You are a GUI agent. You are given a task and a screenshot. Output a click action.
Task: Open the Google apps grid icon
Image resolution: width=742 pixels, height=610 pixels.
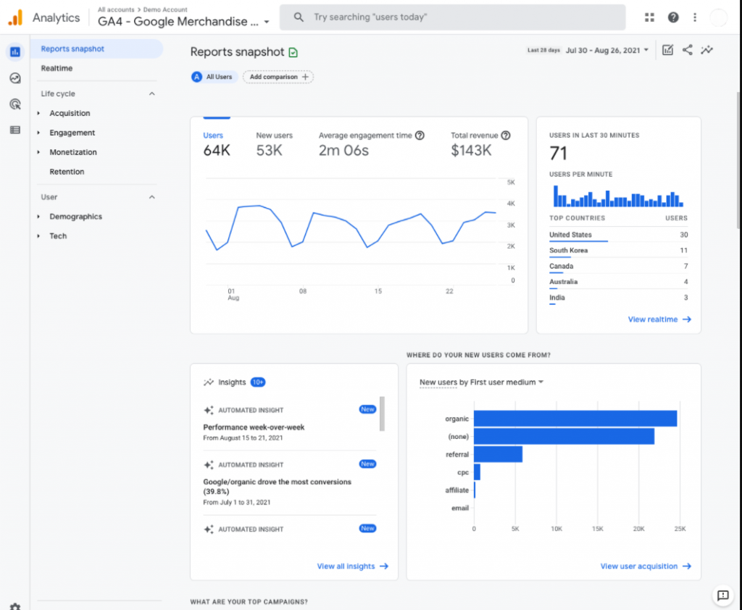pyautogui.click(x=649, y=17)
